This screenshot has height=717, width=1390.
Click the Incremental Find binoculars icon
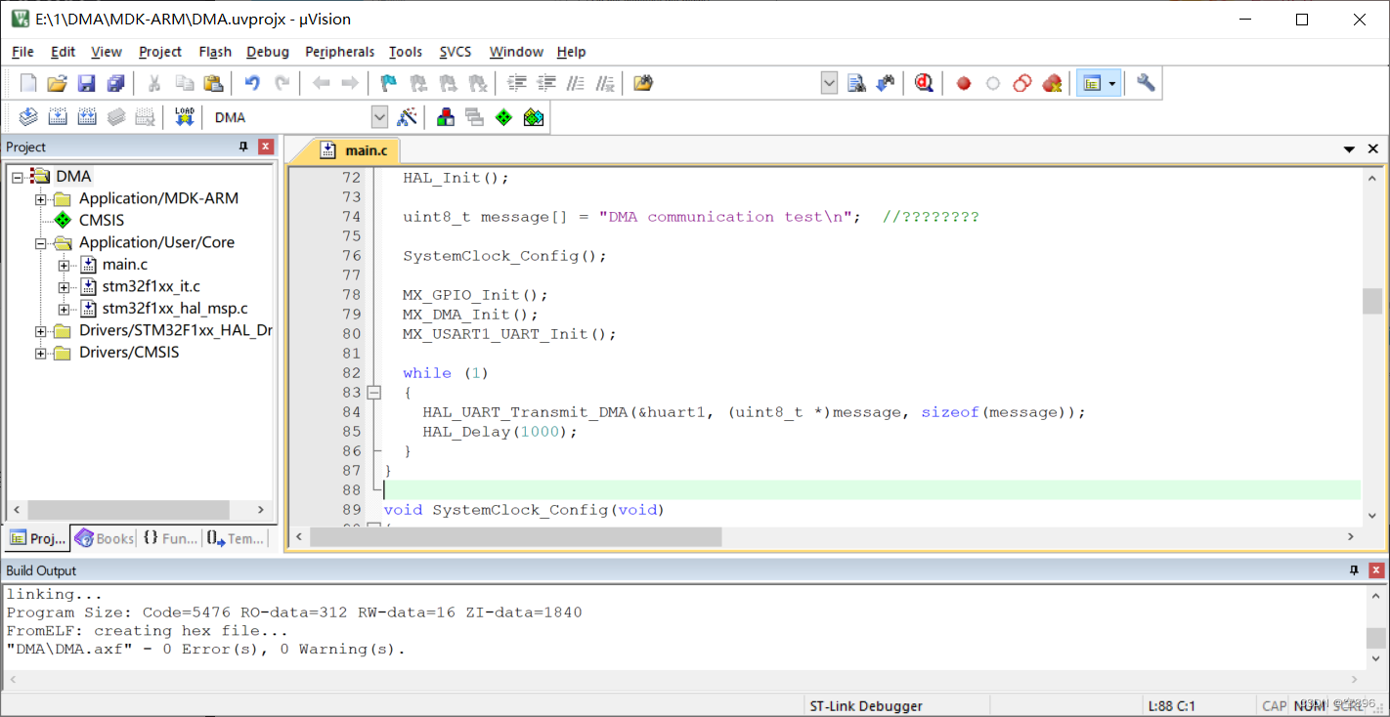[x=886, y=84]
